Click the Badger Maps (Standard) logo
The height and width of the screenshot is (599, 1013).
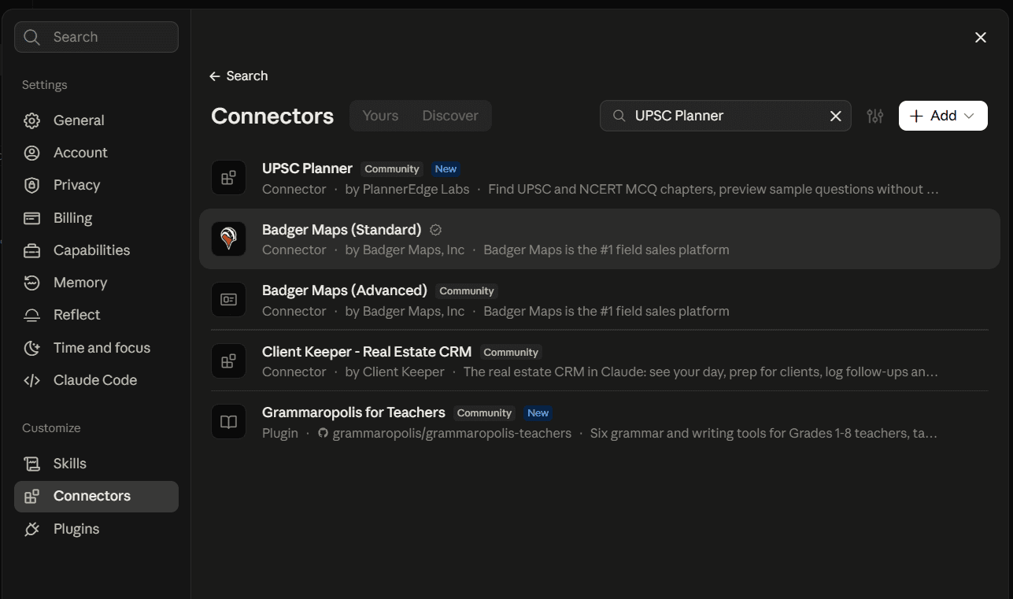click(x=229, y=238)
